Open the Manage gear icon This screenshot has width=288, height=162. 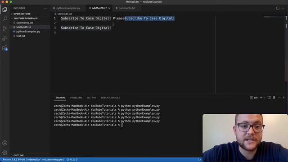point(5,153)
